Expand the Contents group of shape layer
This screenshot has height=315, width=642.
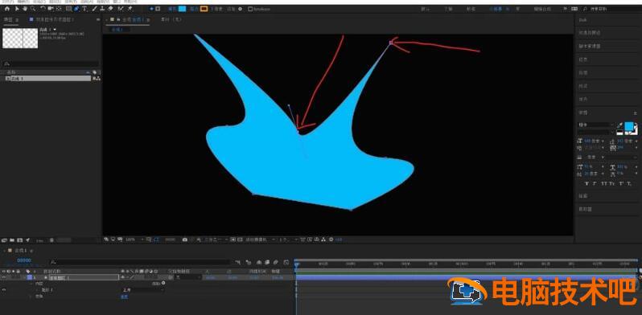point(31,283)
